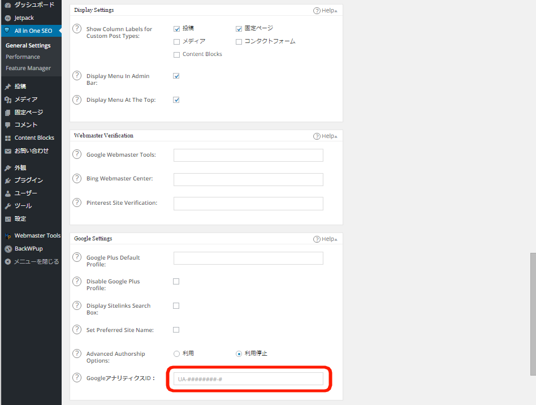Open BackWPup menu link

(x=29, y=249)
